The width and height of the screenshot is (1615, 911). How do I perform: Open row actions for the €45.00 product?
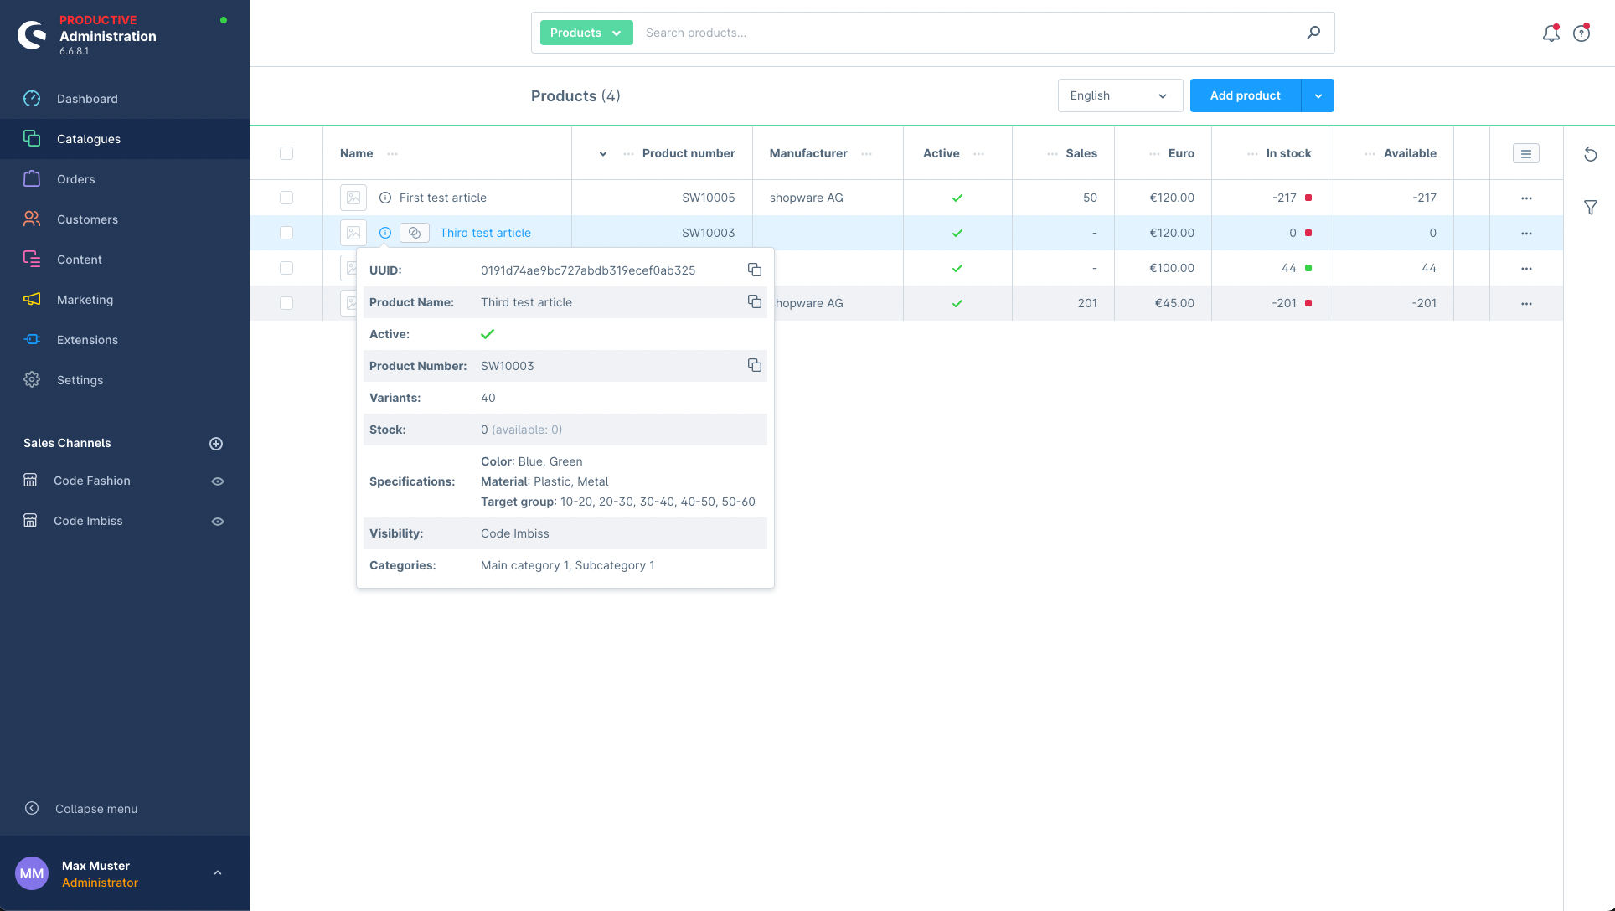pyautogui.click(x=1526, y=304)
